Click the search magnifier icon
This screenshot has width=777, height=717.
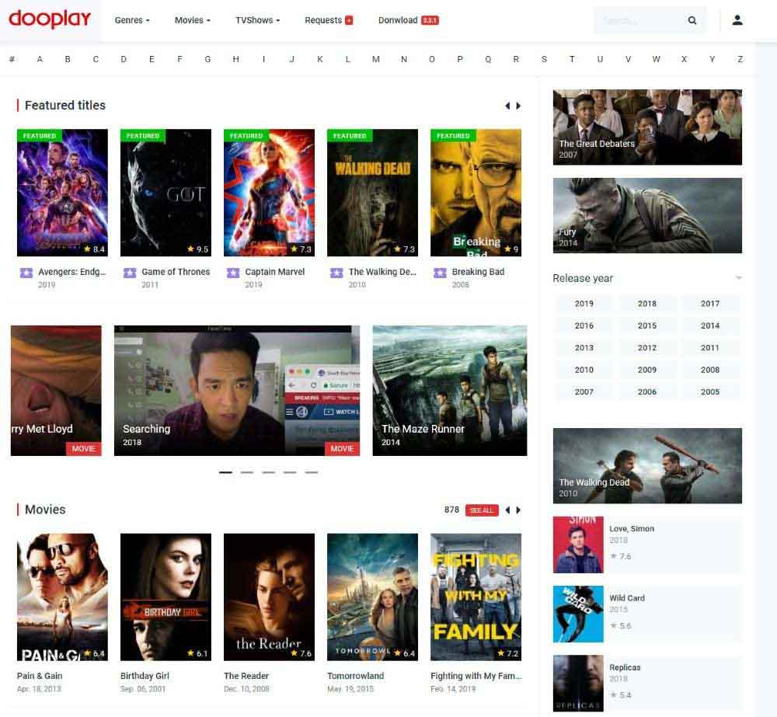692,20
